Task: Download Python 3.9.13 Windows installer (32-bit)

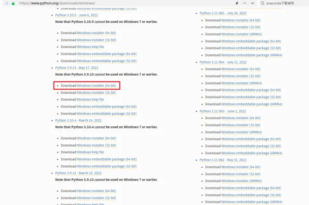Action: point(96,92)
